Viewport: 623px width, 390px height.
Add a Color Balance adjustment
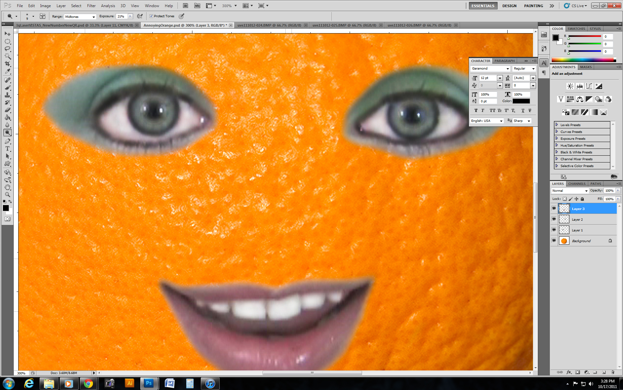coord(579,99)
